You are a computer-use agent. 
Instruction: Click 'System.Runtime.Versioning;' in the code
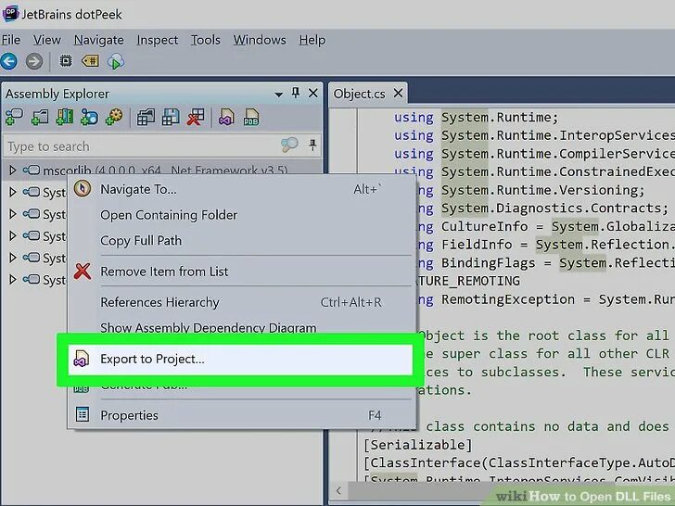pos(542,190)
